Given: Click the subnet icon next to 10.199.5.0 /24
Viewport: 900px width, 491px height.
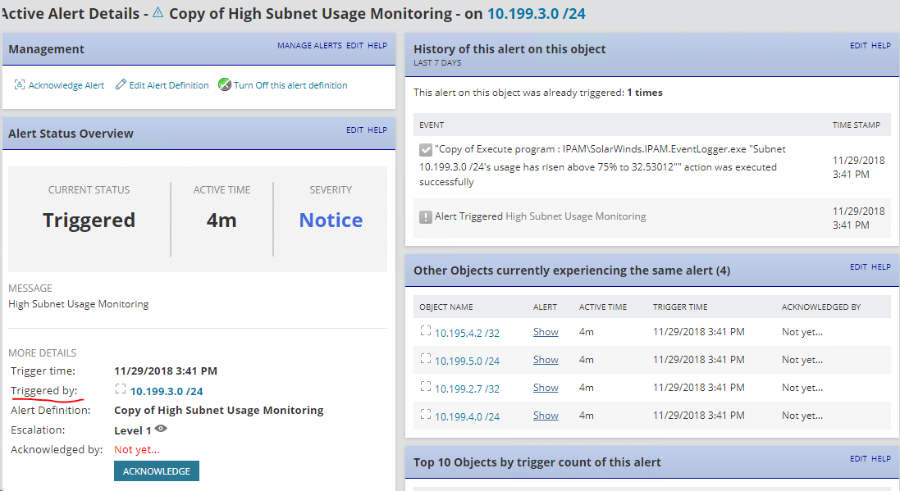Looking at the screenshot, I should pyautogui.click(x=425, y=358).
